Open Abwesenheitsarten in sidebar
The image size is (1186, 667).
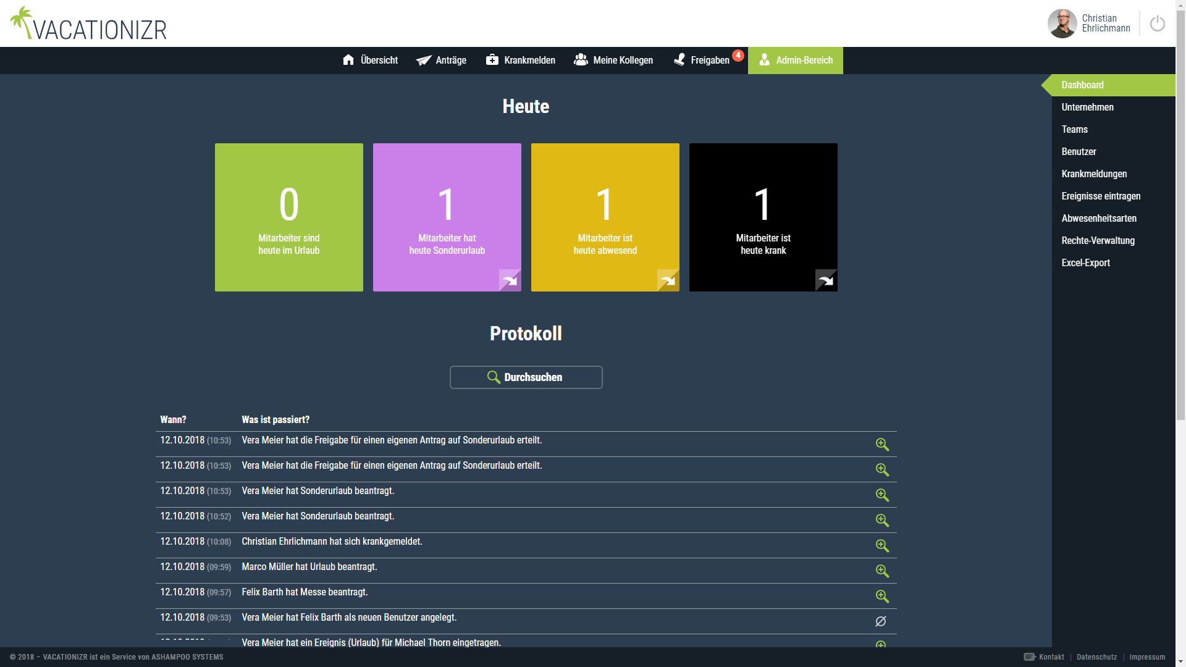[1113, 219]
